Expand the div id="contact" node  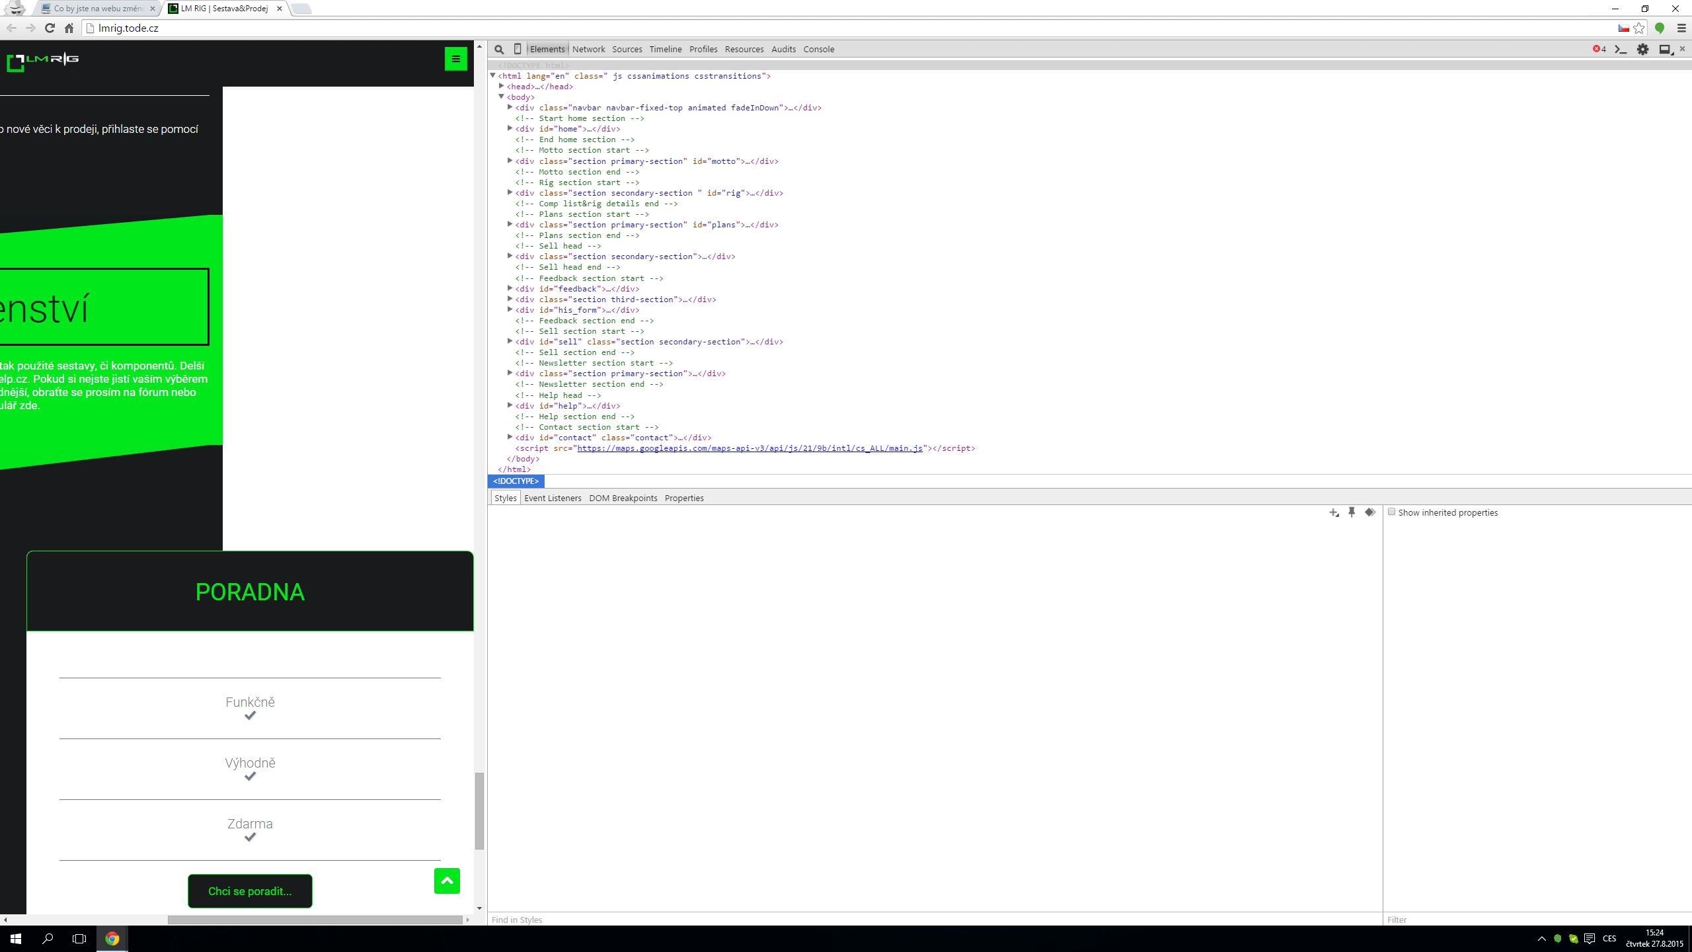pyautogui.click(x=510, y=437)
